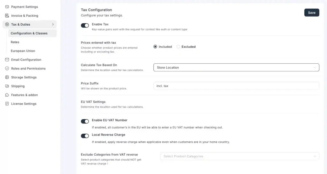327x174 pixels.
Task: Open Email Configuration menu item
Action: click(26, 59)
